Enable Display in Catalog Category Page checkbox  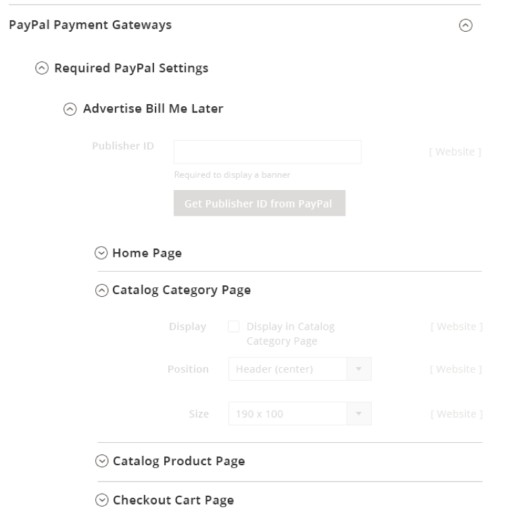click(x=234, y=327)
